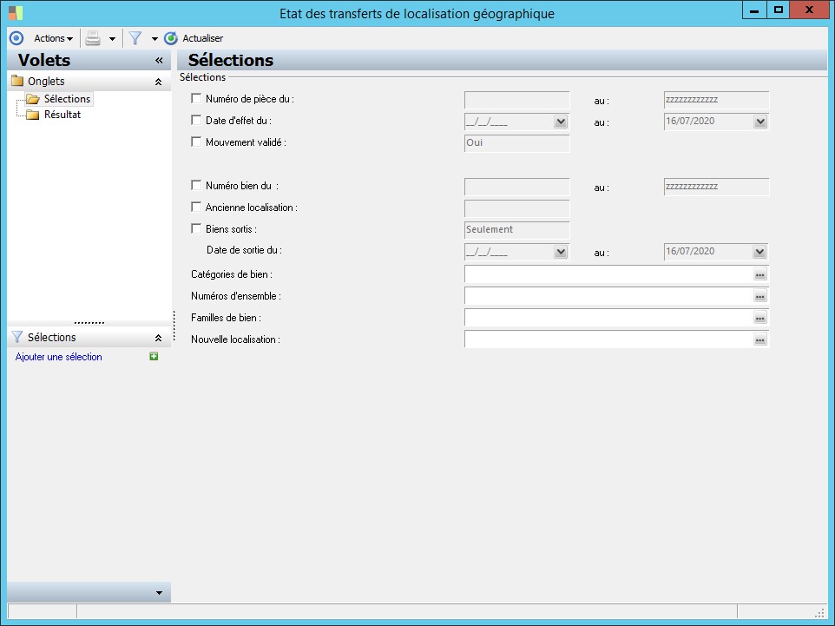
Task: Open Date de sortie start date dropdown
Action: (560, 252)
